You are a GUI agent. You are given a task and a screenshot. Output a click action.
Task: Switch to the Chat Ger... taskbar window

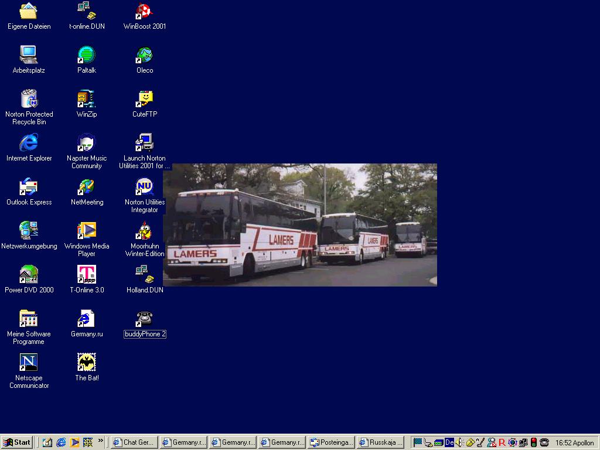coord(134,442)
